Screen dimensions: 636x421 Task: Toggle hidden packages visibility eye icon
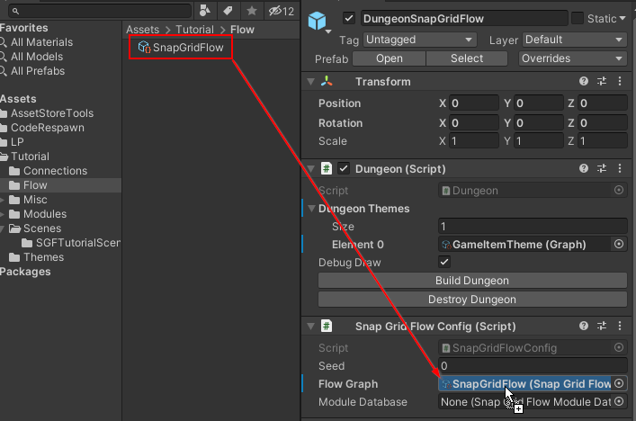(277, 11)
